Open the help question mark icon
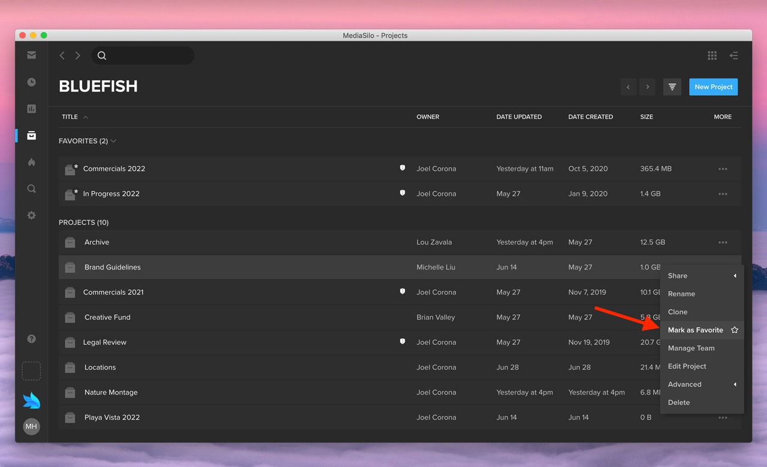Screen dimensions: 767x467 (x=32, y=339)
